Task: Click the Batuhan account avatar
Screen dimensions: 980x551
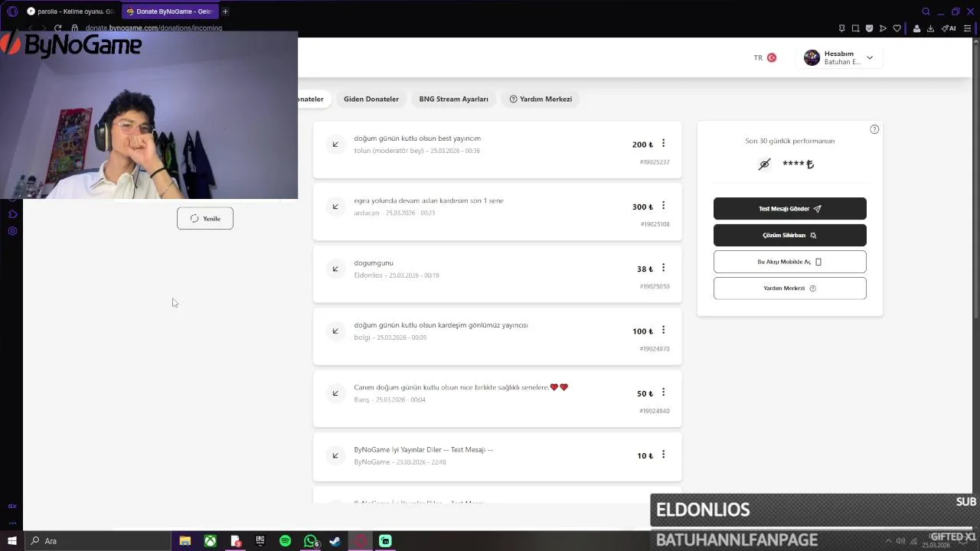Action: tap(812, 57)
